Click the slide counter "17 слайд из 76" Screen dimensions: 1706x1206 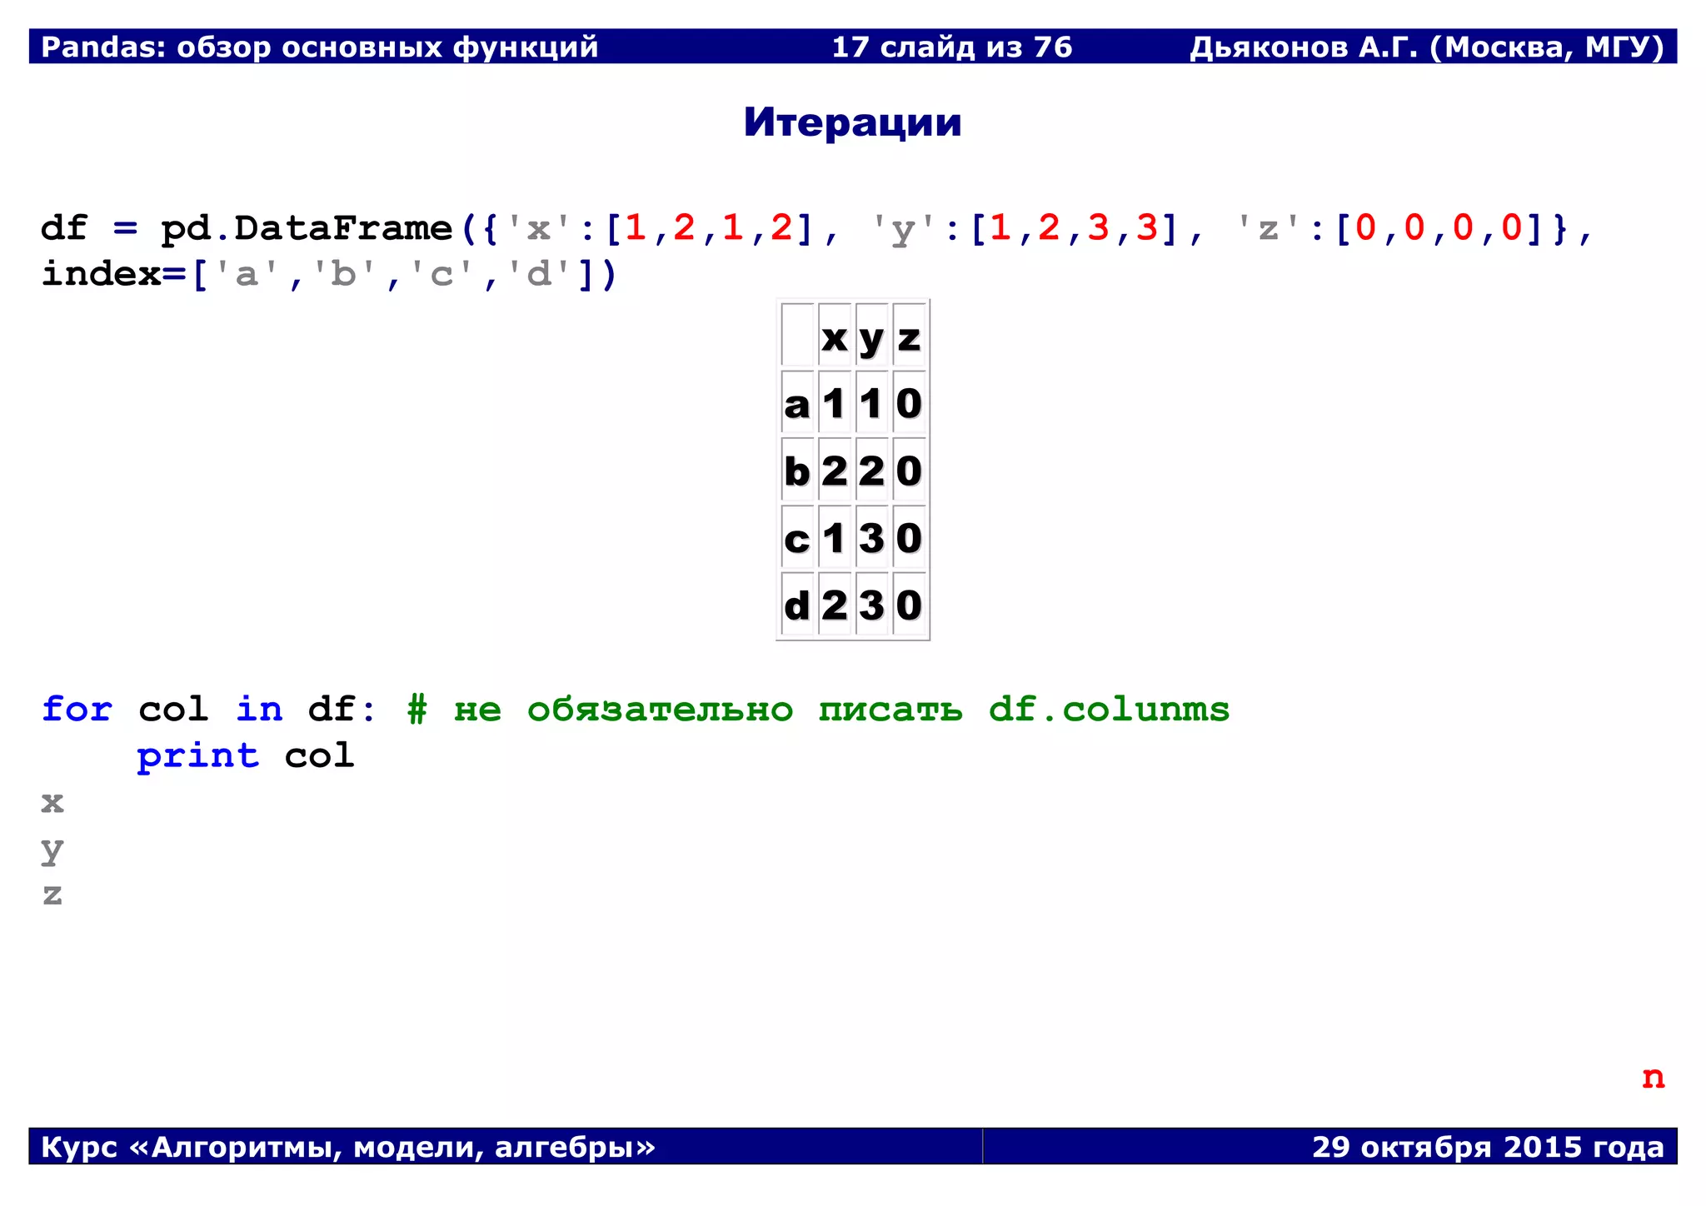pos(952,47)
